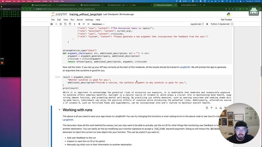Restart kernel and run all cells icon
This screenshot has height=147, width=262.
[x=88, y=24]
